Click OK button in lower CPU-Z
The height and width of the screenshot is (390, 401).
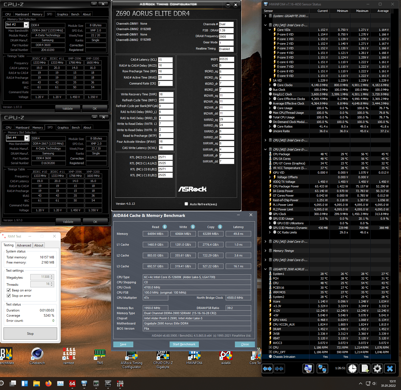click(95, 222)
